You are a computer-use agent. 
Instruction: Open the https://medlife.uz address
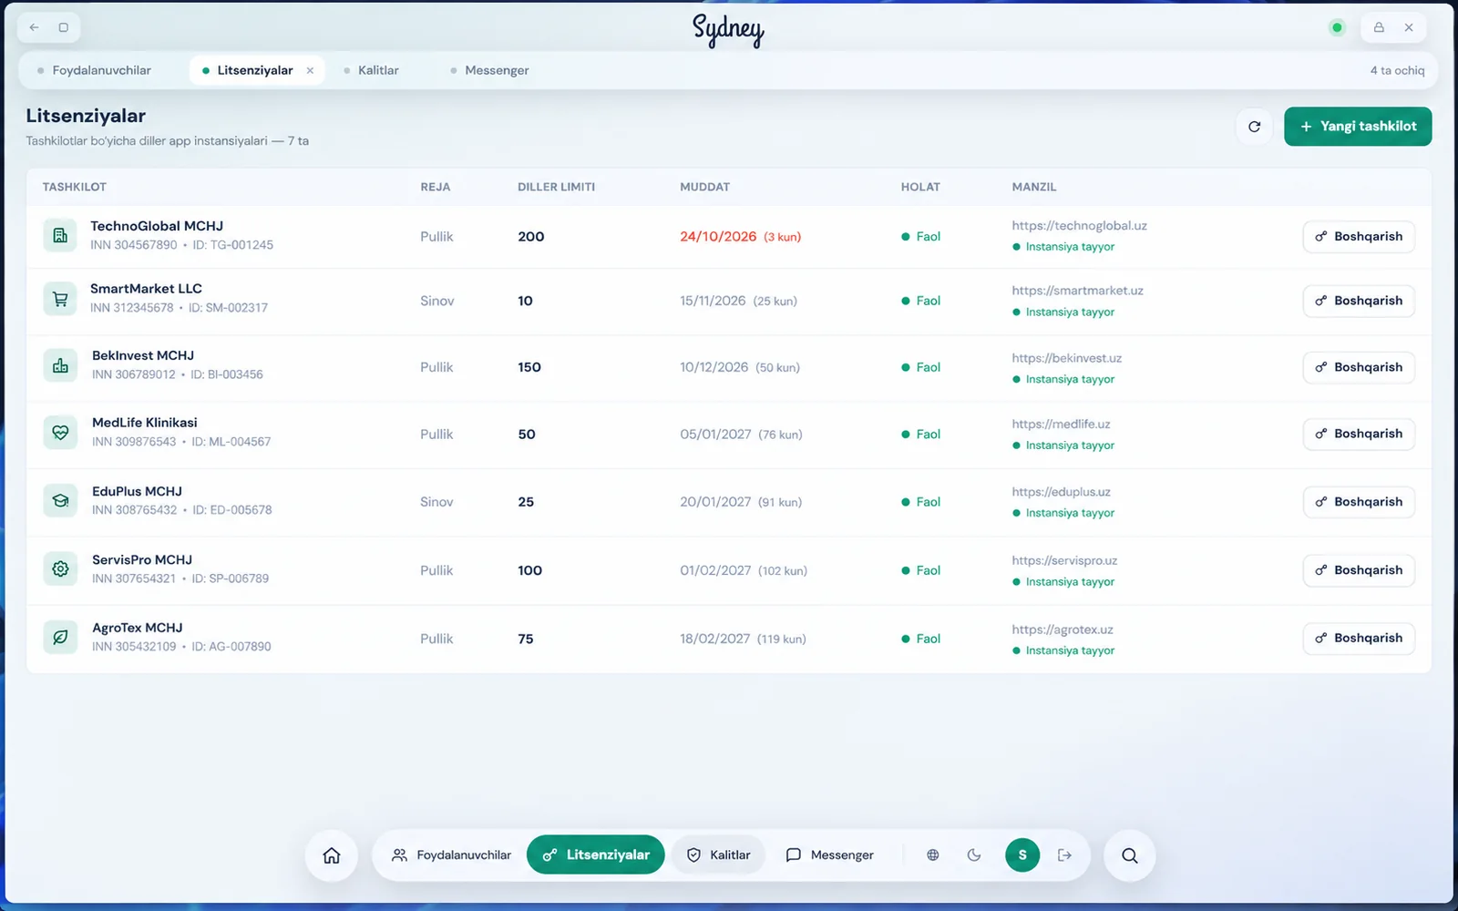coord(1061,425)
